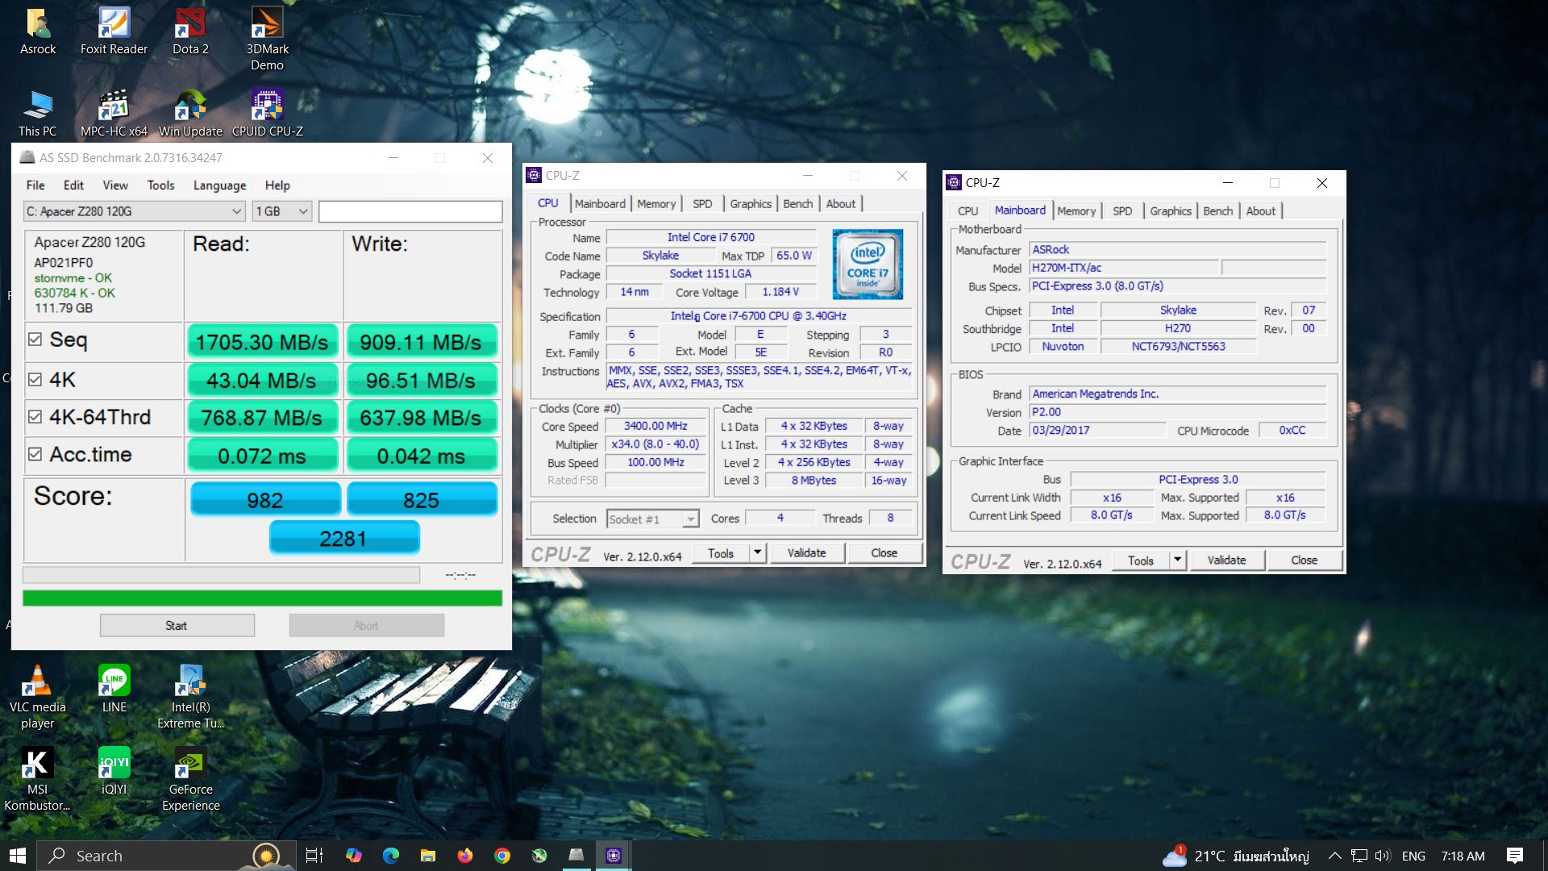The height and width of the screenshot is (871, 1548).
Task: Click total score 2281
Action: (x=343, y=538)
